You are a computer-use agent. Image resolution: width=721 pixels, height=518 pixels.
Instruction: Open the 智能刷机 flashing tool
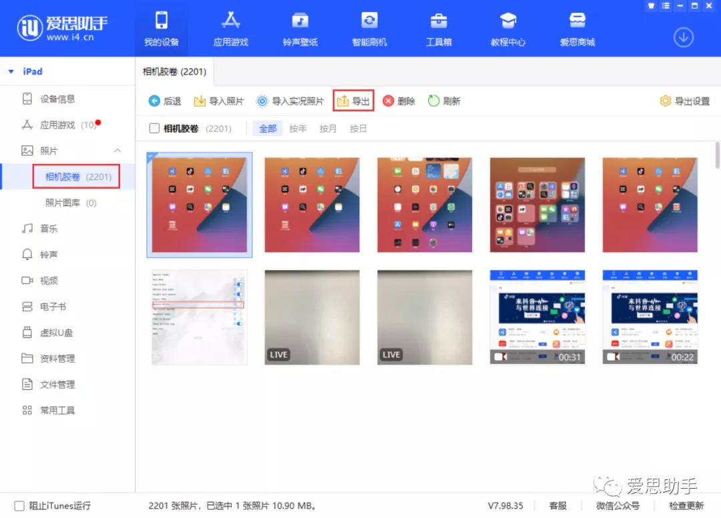pyautogui.click(x=369, y=29)
